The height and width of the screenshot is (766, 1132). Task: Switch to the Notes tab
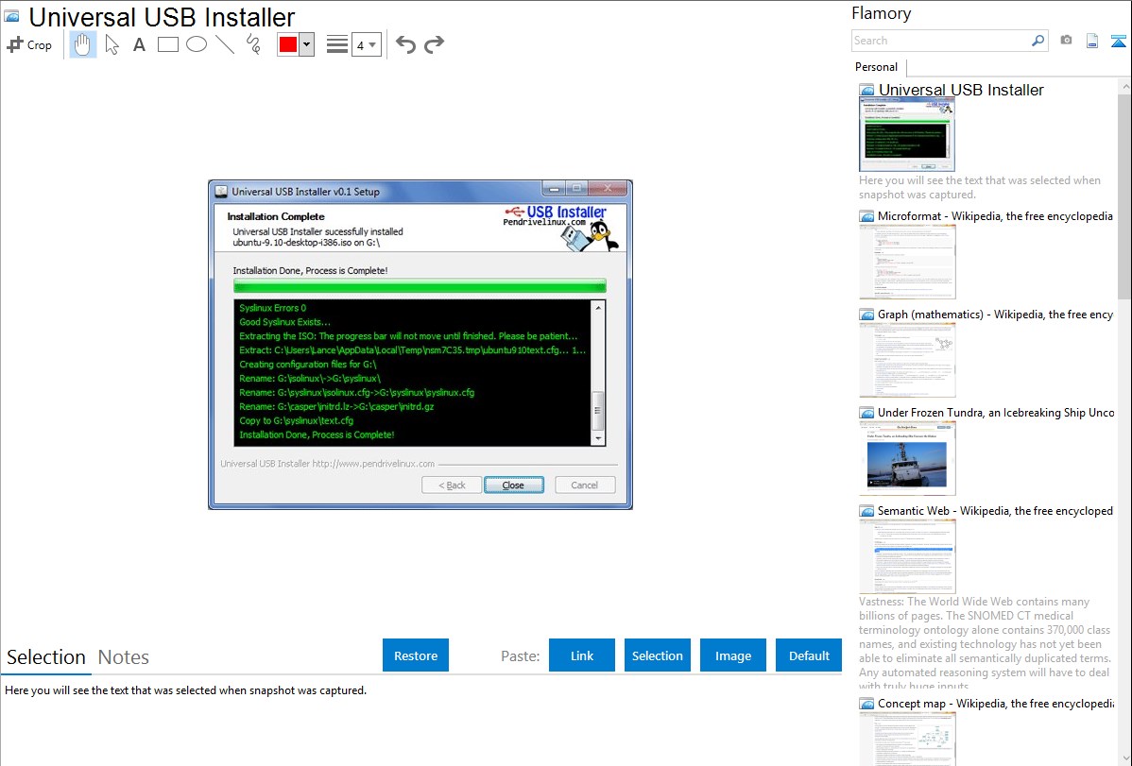click(x=124, y=657)
